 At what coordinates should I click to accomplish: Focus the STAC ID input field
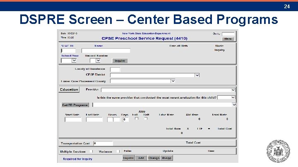(x=68, y=51)
